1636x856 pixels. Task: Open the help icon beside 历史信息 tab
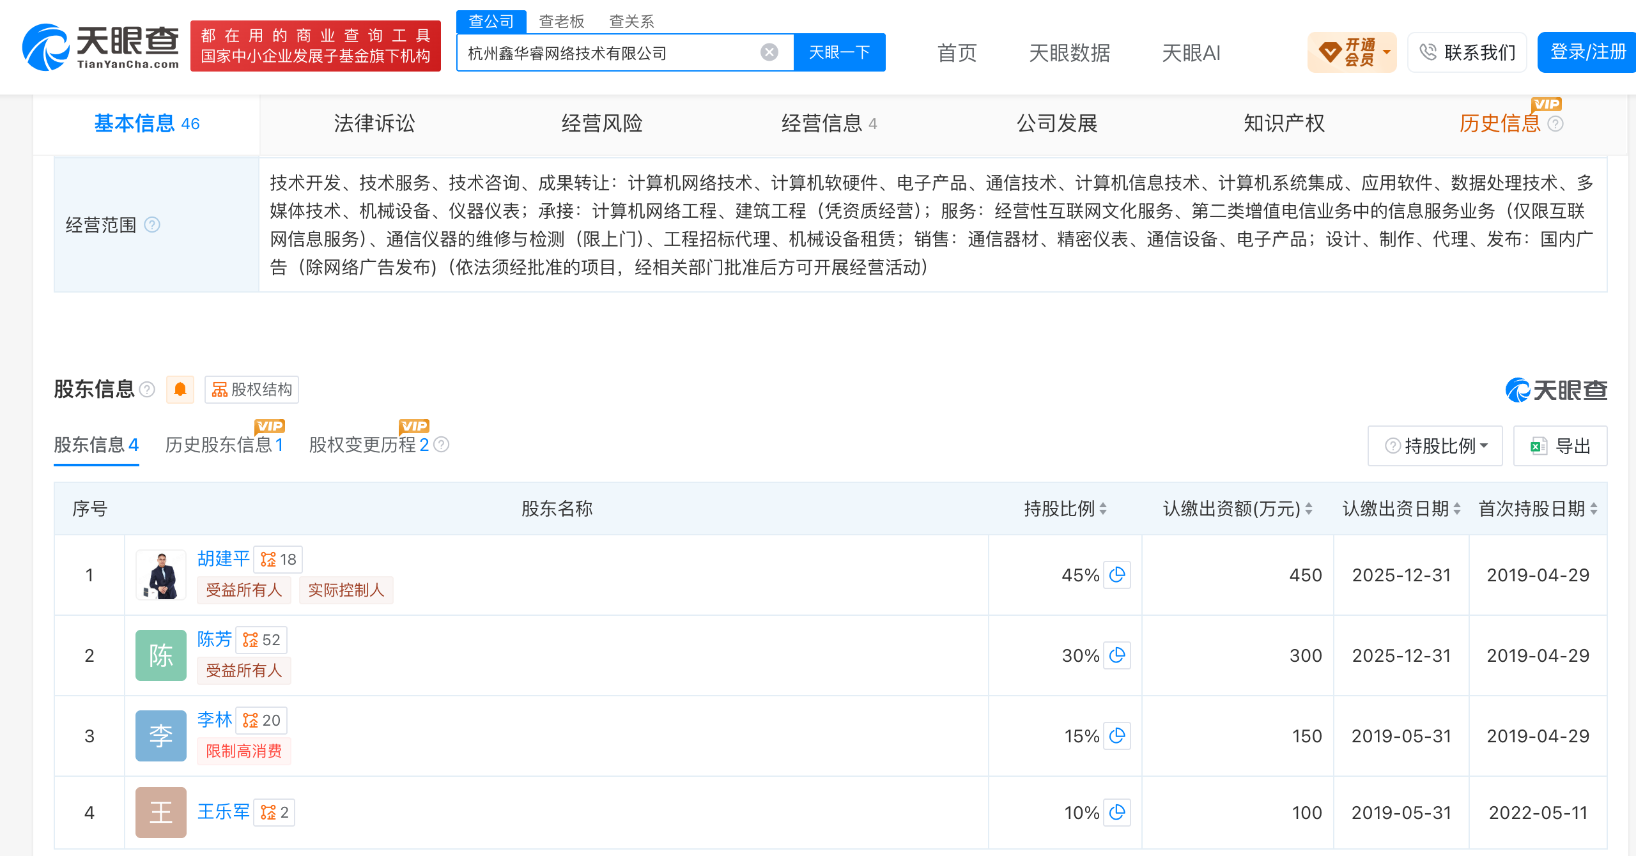(x=1555, y=124)
